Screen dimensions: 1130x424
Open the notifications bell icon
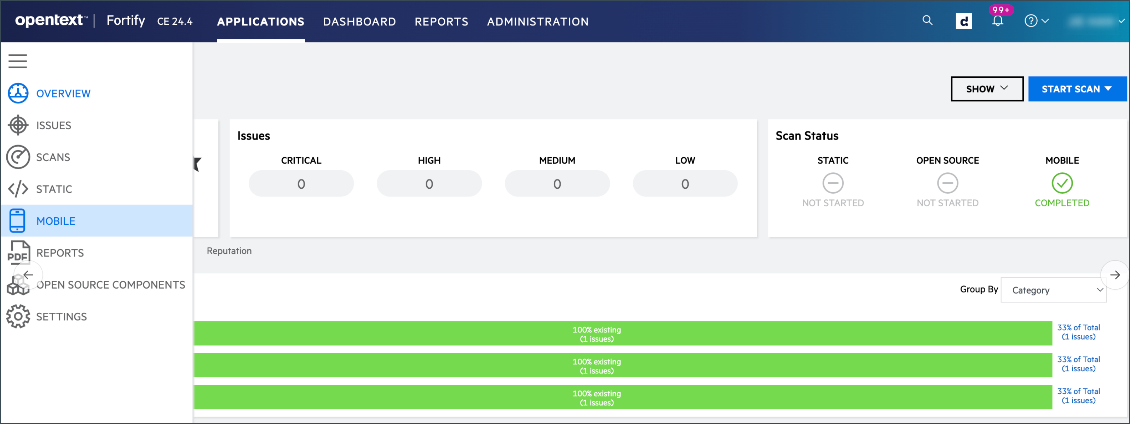(998, 20)
